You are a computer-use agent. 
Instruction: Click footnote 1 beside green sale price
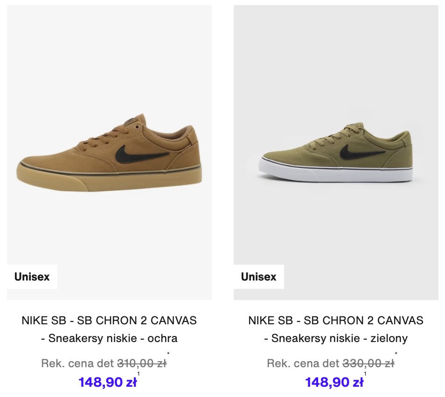(365, 374)
